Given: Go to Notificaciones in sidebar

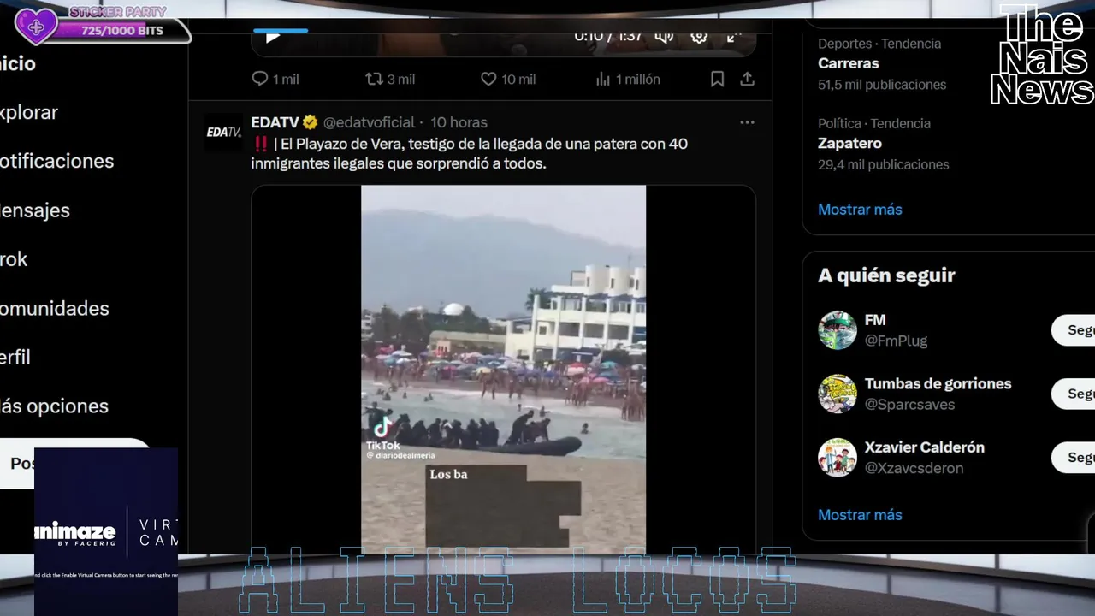Looking at the screenshot, I should [56, 161].
